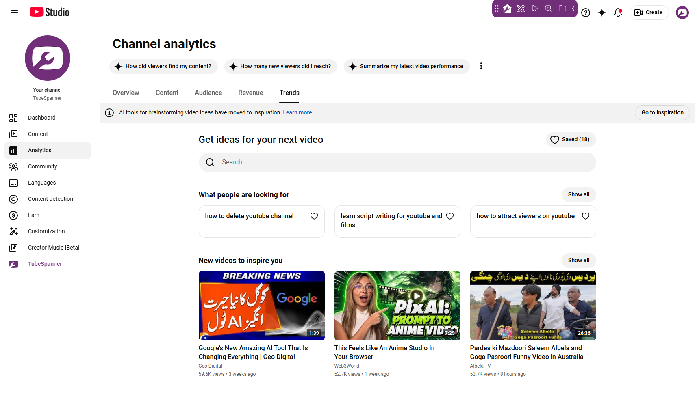Grab the dotted handle of purple toolbar

tap(497, 9)
